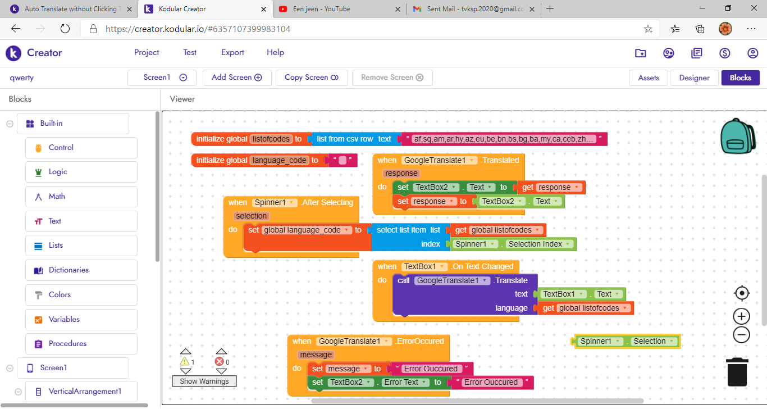767x409 pixels.
Task: Select the Colors blocks category
Action: [81, 295]
